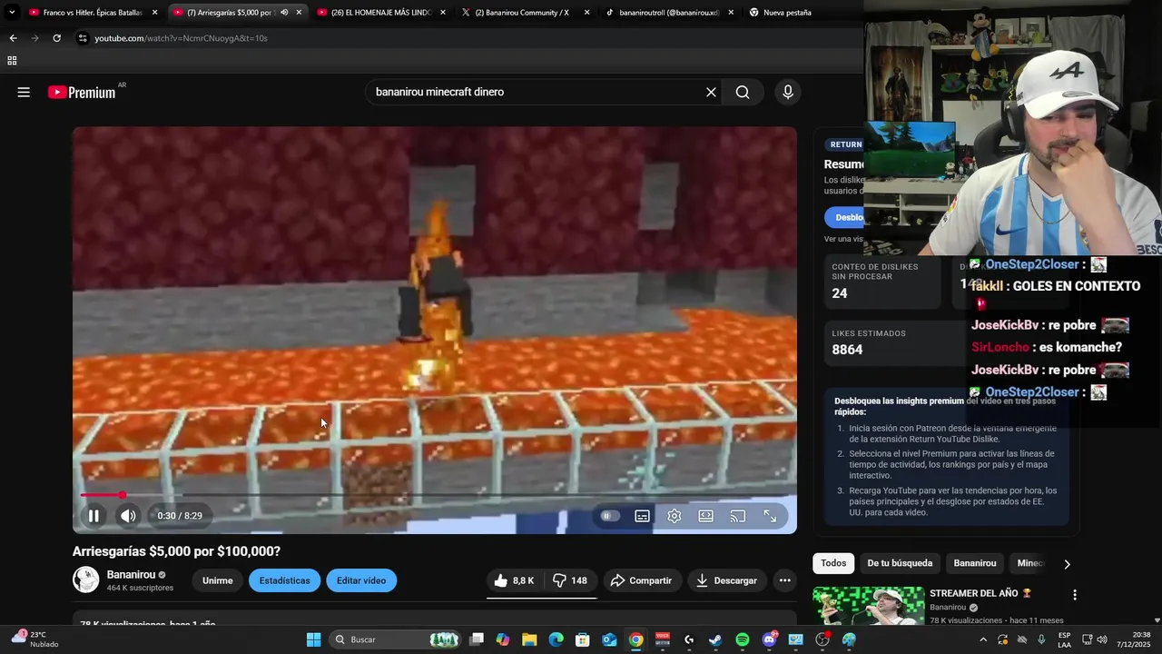Viewport: 1162px width, 654px height.
Task: Clear the search box with the X
Action: pyautogui.click(x=711, y=92)
